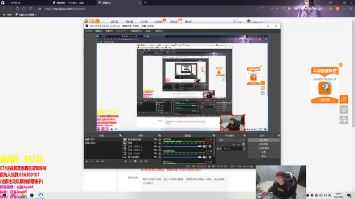Remove the selected source with the minus icon
Viewport: 355px width, 199px height.
(130, 161)
